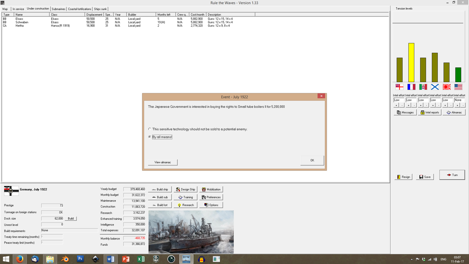Click the Cost/month column header

198,15
